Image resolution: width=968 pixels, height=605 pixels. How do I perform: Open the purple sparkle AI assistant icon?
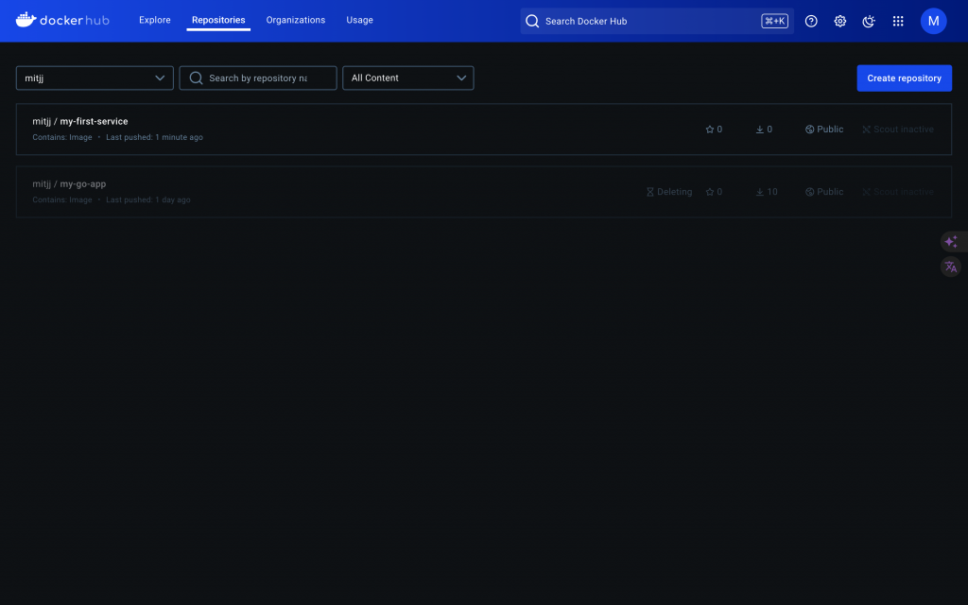[x=951, y=241]
